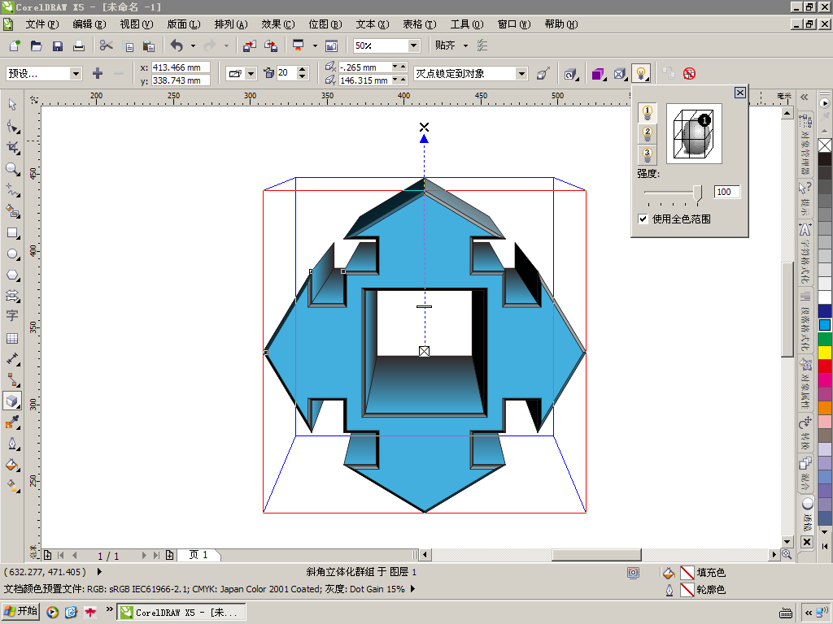Image resolution: width=833 pixels, height=624 pixels.
Task: Click the intensity value 100 field
Action: [x=726, y=192]
